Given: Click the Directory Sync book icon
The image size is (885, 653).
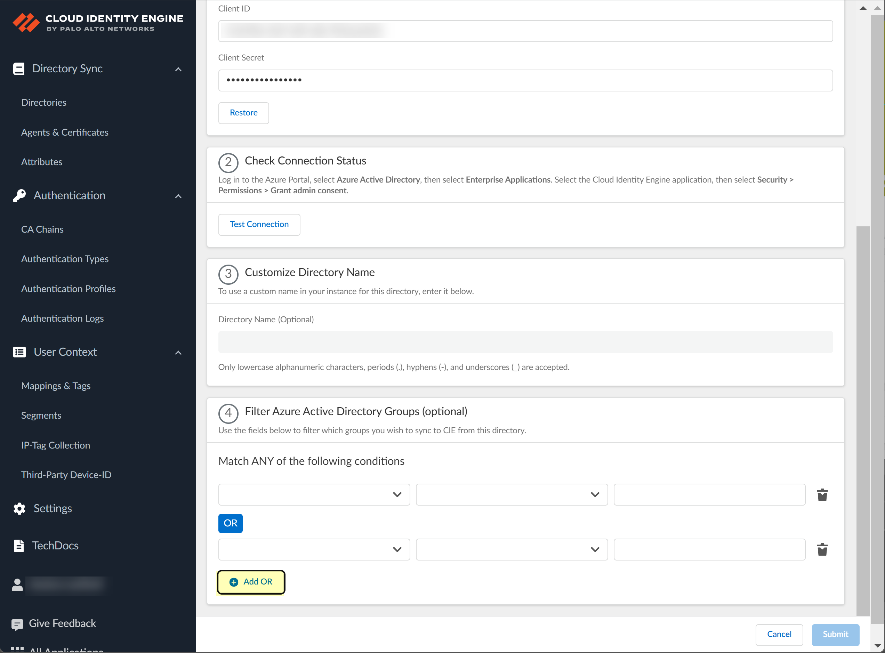Looking at the screenshot, I should pos(18,69).
